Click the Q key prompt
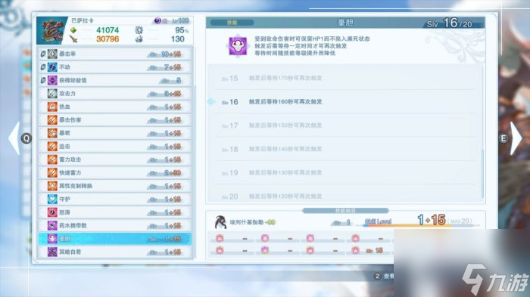This screenshot has height=297, width=530. [x=26, y=138]
